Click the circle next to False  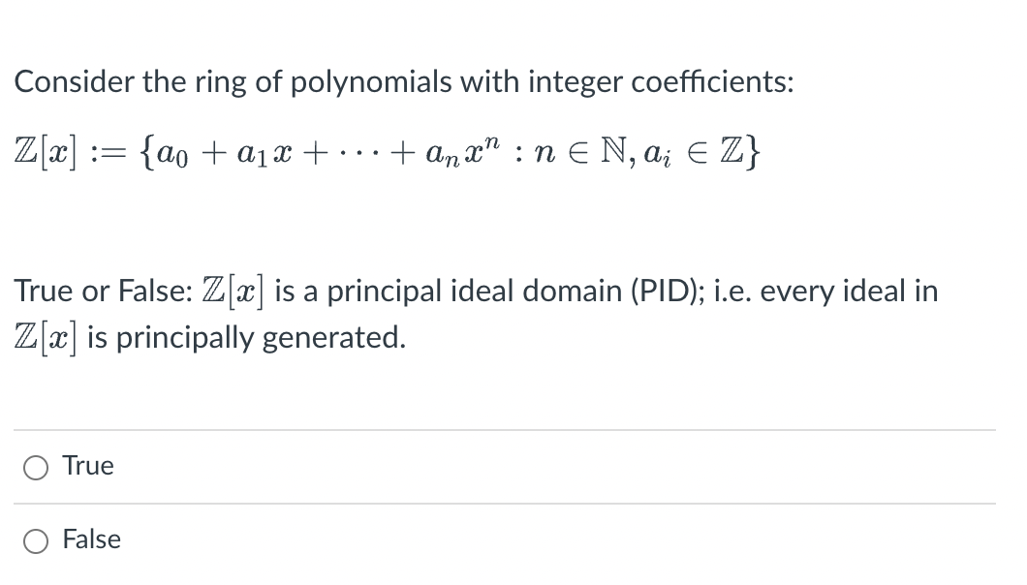pyautogui.click(x=35, y=539)
